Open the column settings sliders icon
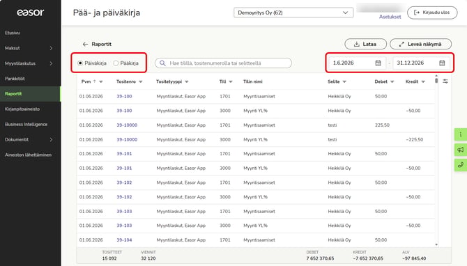 point(445,81)
